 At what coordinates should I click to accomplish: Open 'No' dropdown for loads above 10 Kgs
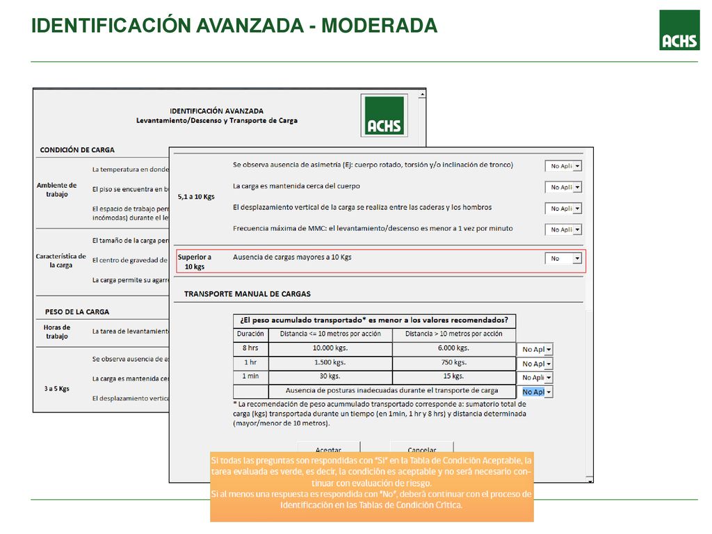pyautogui.click(x=563, y=259)
